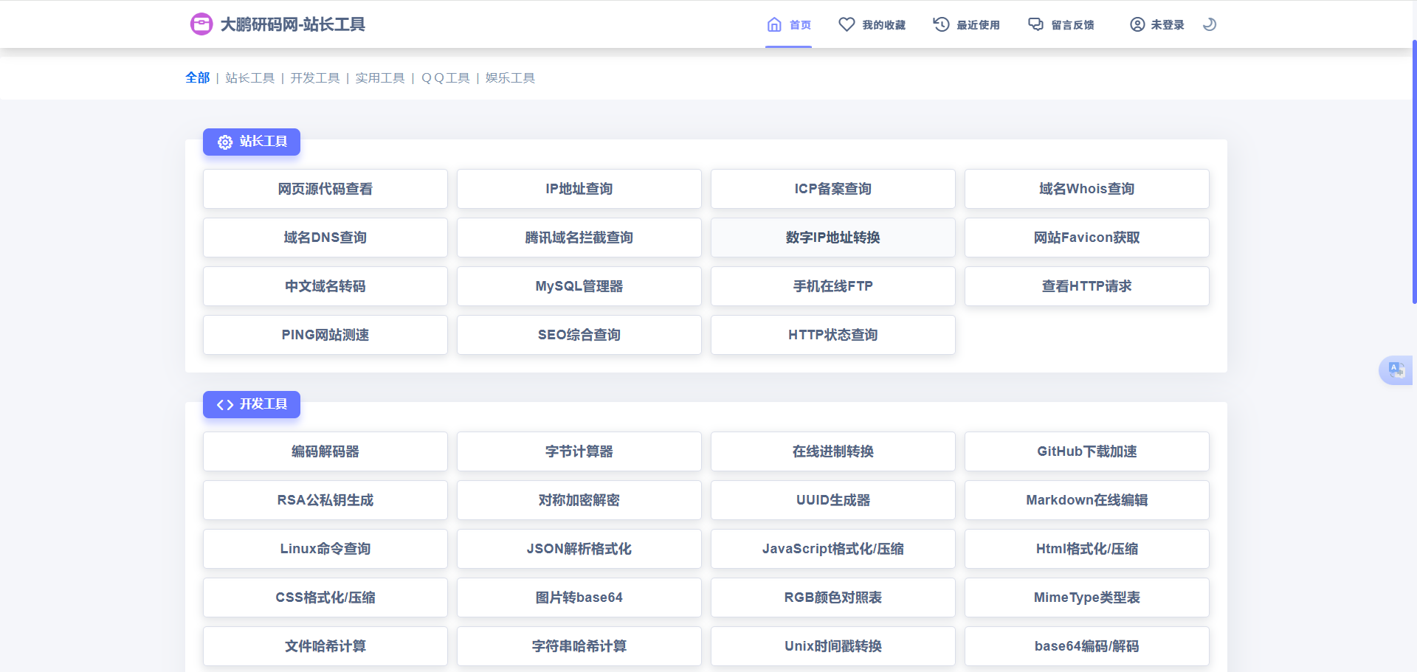Select the 娱乐工具 category filter

click(x=510, y=78)
